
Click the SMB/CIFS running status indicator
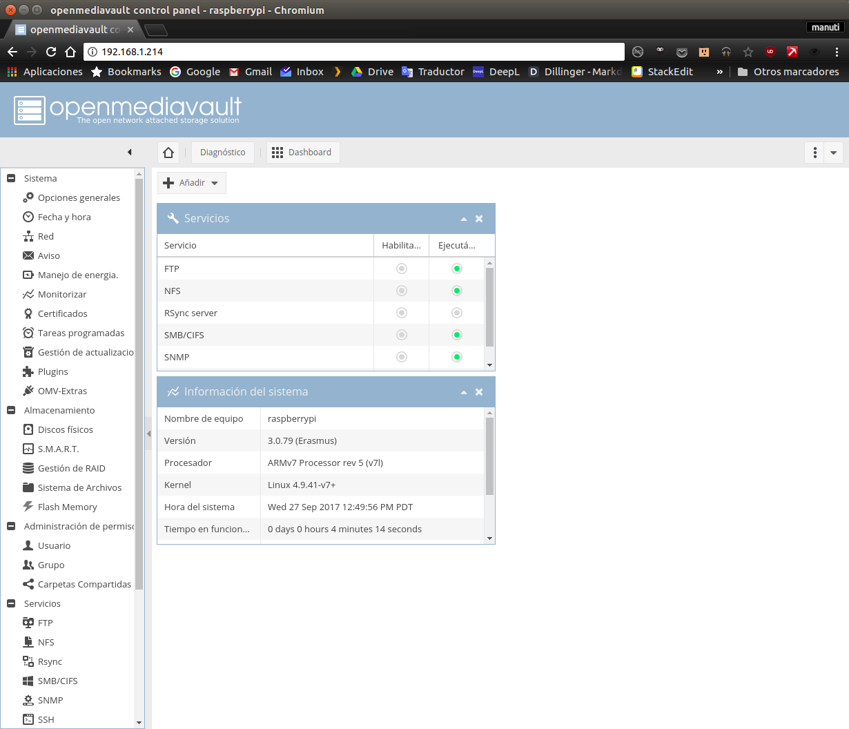click(x=457, y=335)
